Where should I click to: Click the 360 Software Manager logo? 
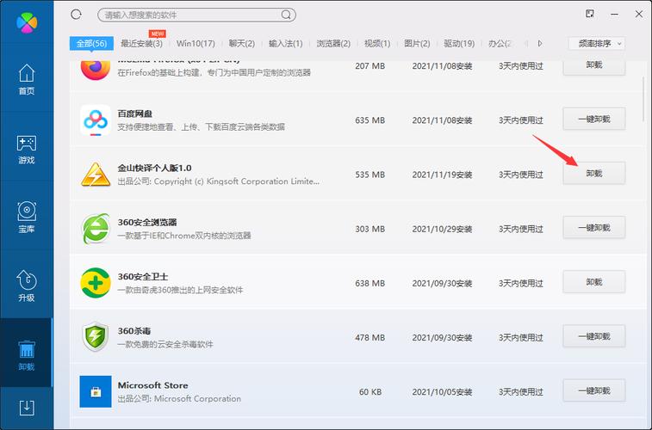27,22
